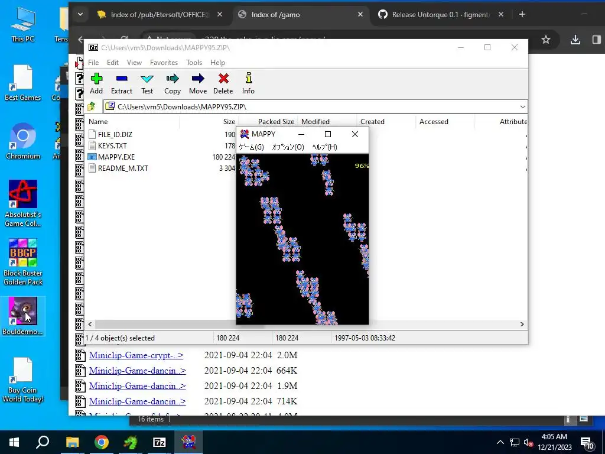This screenshot has height=454, width=605.
Task: Open Chrome from the taskbar
Action: [101, 442]
